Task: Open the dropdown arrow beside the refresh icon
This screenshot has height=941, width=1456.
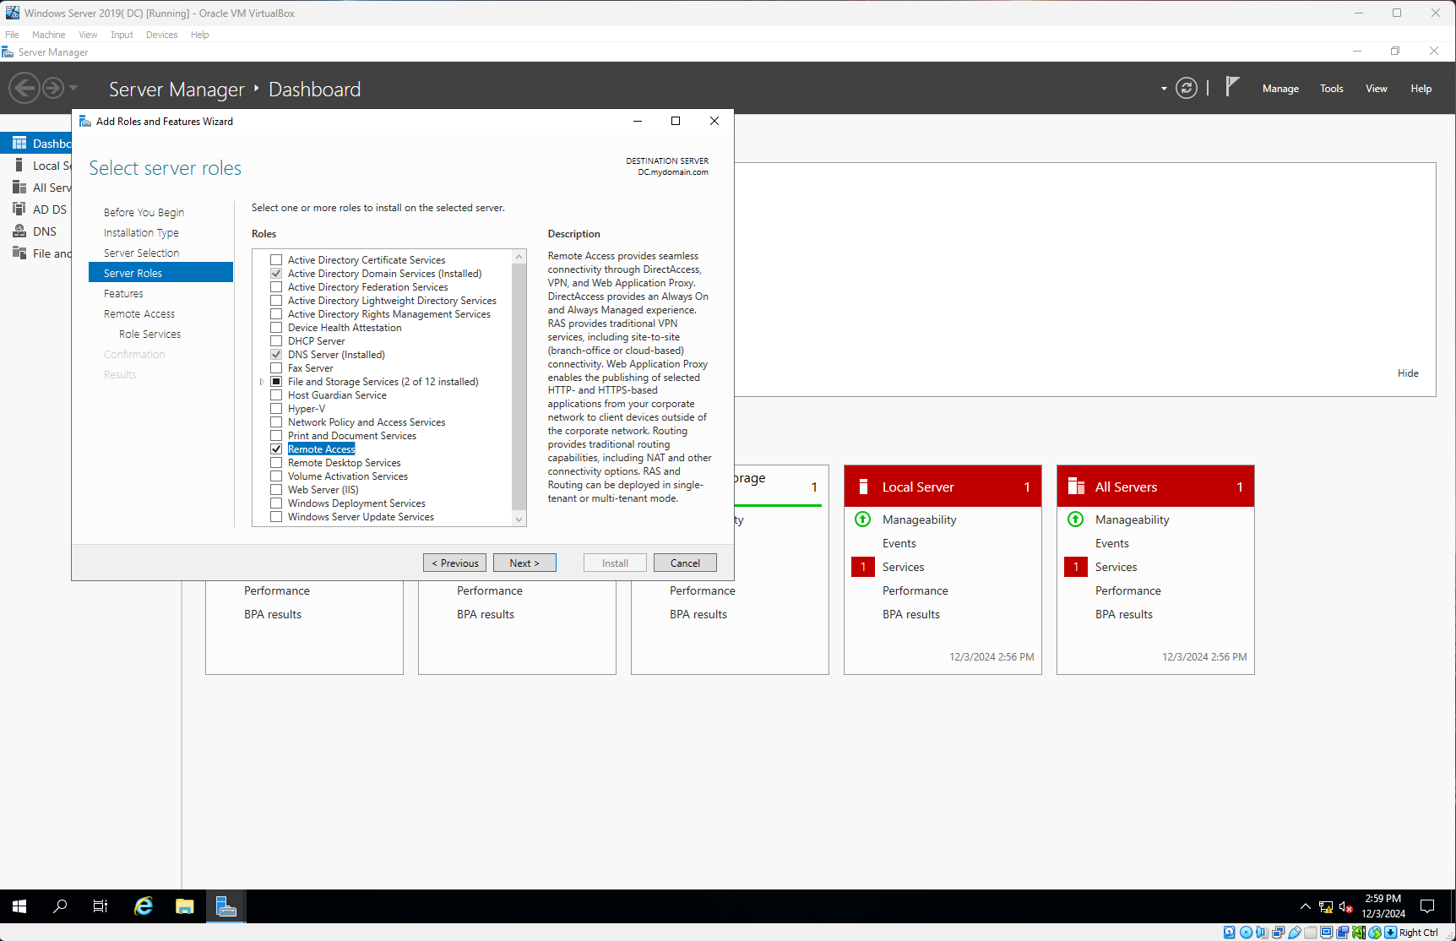Action: pos(1164,89)
